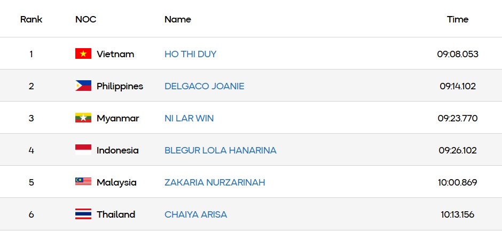Open ZAKARIA NURZARINAH athlete page

tap(215, 182)
